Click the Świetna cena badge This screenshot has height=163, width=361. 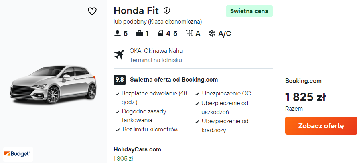[x=249, y=11]
